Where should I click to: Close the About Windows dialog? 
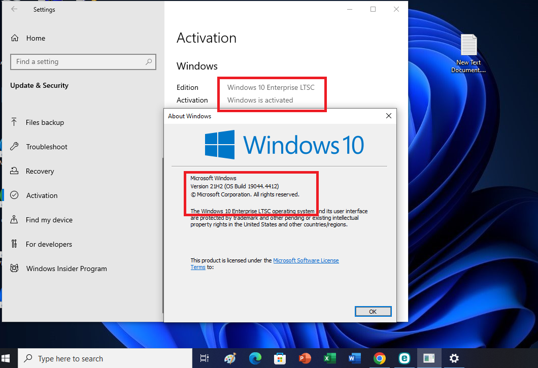pyautogui.click(x=389, y=116)
